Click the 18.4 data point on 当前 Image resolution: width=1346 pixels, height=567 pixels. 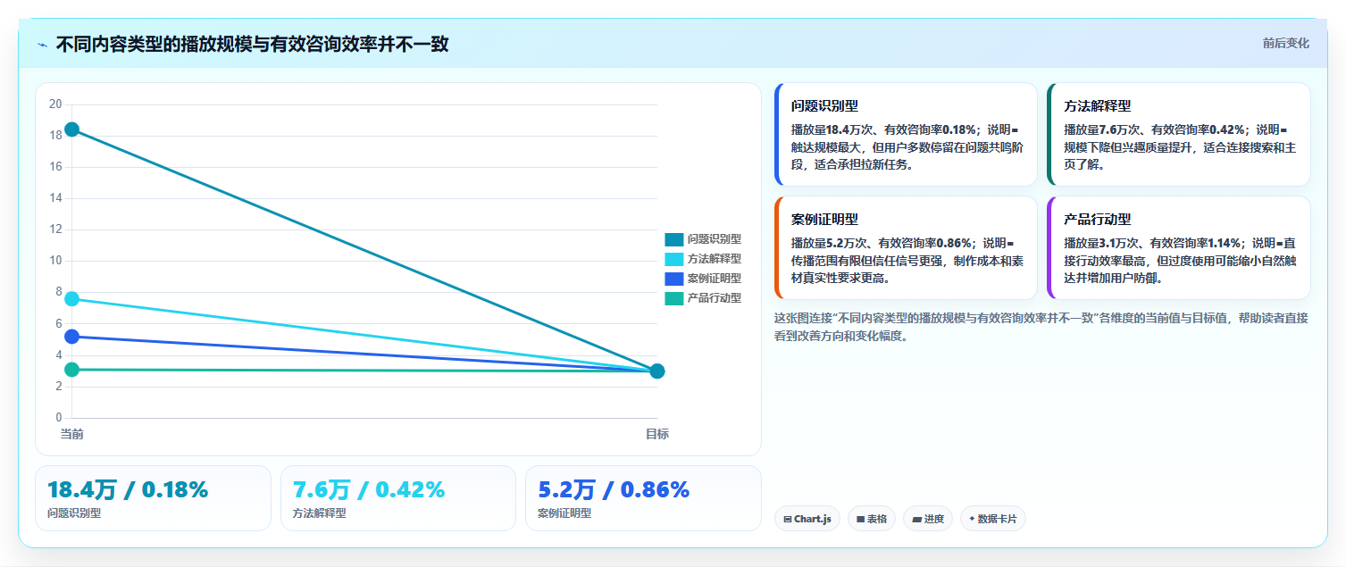(71, 129)
